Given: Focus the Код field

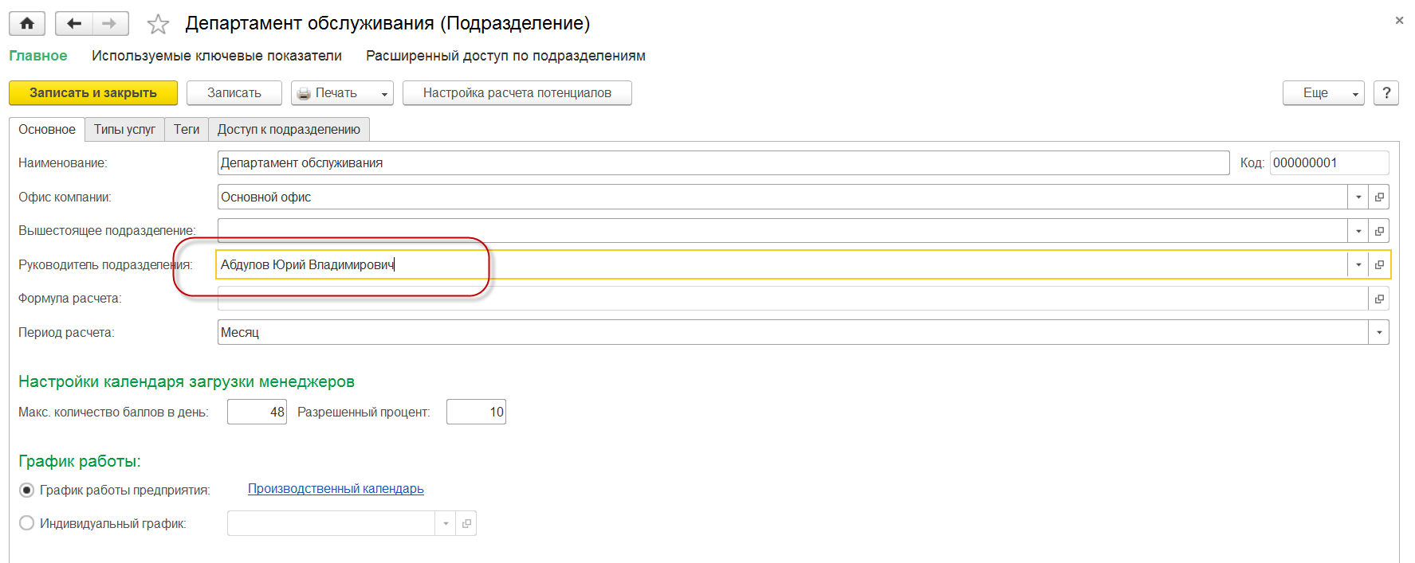Looking at the screenshot, I should pyautogui.click(x=1329, y=162).
